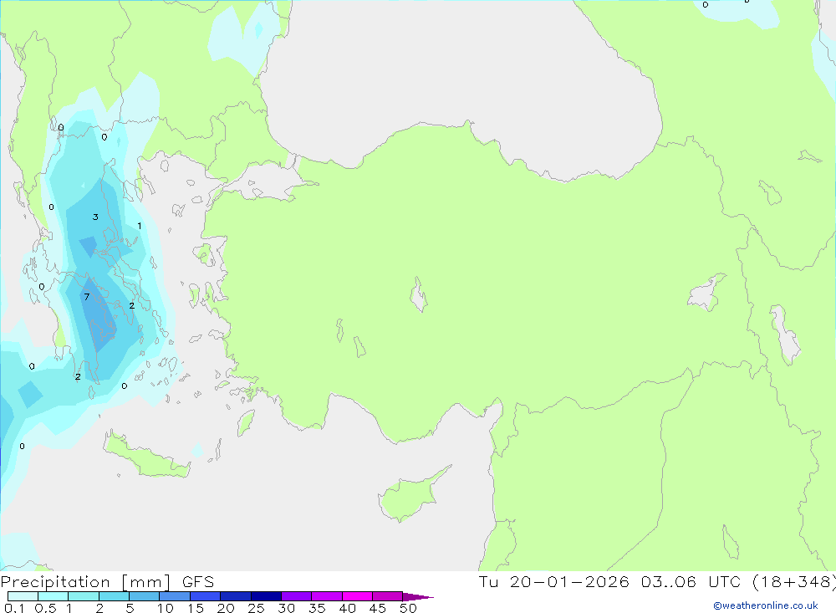Click the '(18+348)' forecast run text
Image resolution: width=836 pixels, height=613 pixels.
click(794, 582)
